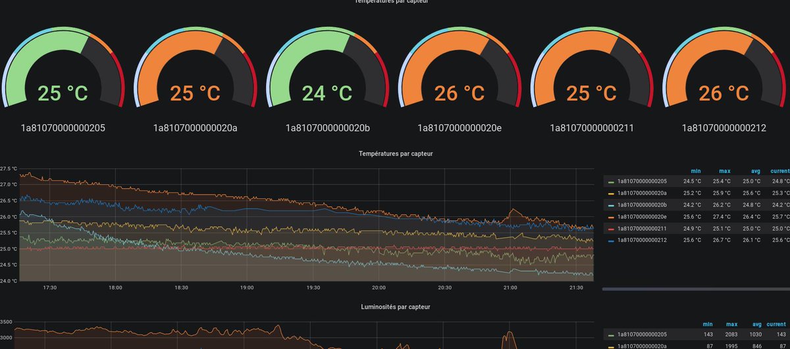The height and width of the screenshot is (349, 790).
Task: Toggle series 1a81070000000205 in temperature legend
Action: coord(642,181)
